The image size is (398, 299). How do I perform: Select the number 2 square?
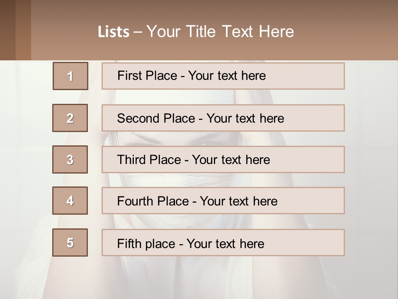coord(70,118)
